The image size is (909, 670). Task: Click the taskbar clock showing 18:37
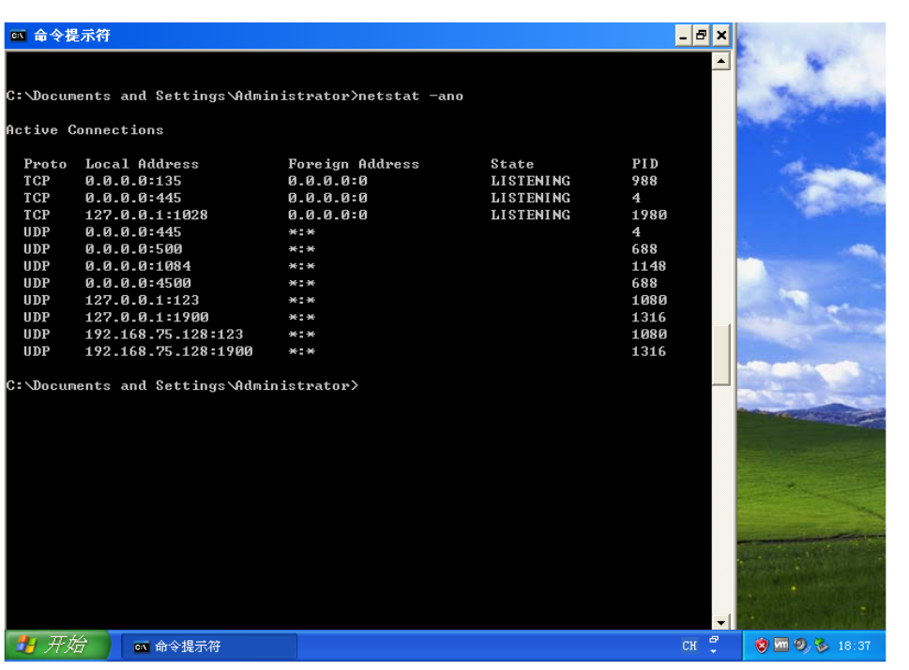click(x=854, y=646)
